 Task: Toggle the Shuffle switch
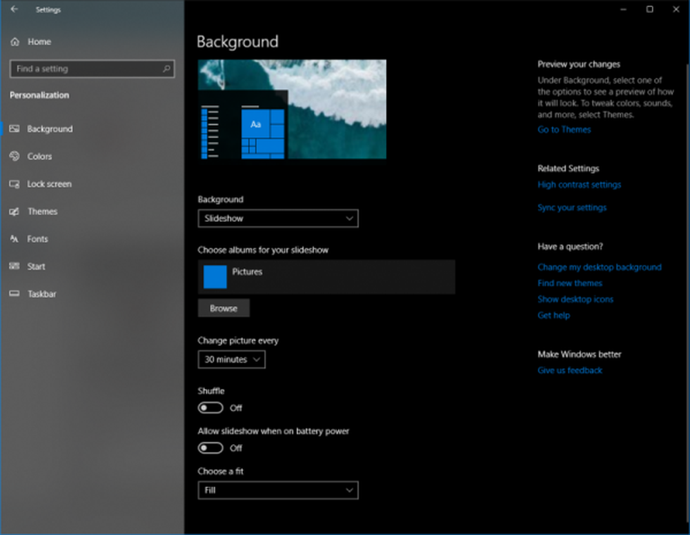tap(210, 408)
